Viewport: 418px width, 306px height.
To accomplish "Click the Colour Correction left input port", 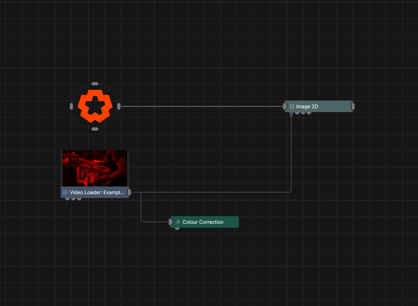I will 171,222.
